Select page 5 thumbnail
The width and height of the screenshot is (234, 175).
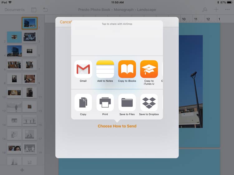click(30, 51)
